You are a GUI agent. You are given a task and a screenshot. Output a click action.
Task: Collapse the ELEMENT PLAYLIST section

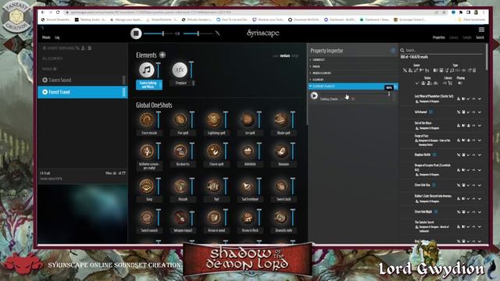pyautogui.click(x=352, y=87)
